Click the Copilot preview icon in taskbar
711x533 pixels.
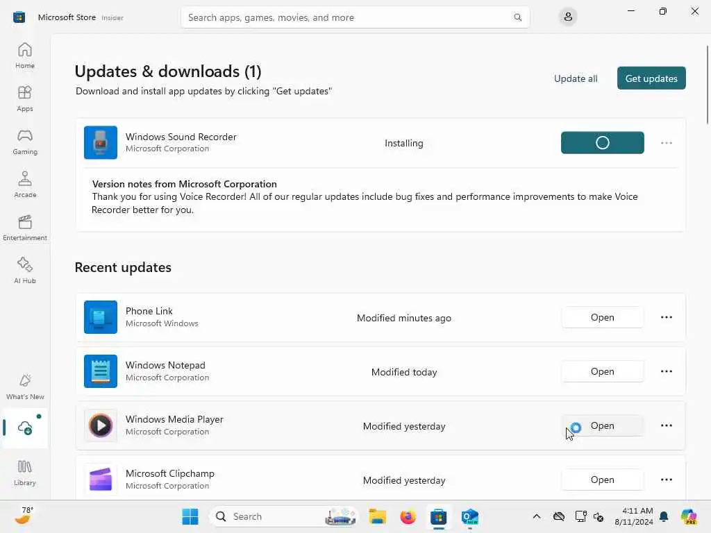click(x=689, y=516)
